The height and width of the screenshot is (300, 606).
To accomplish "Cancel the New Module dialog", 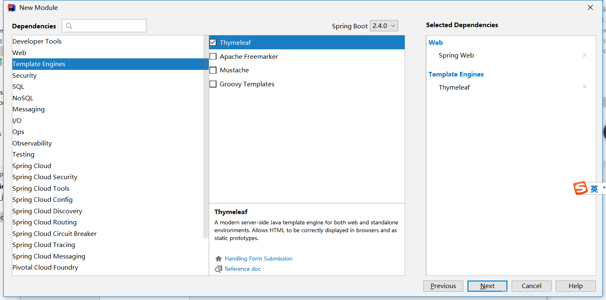I will [532, 286].
